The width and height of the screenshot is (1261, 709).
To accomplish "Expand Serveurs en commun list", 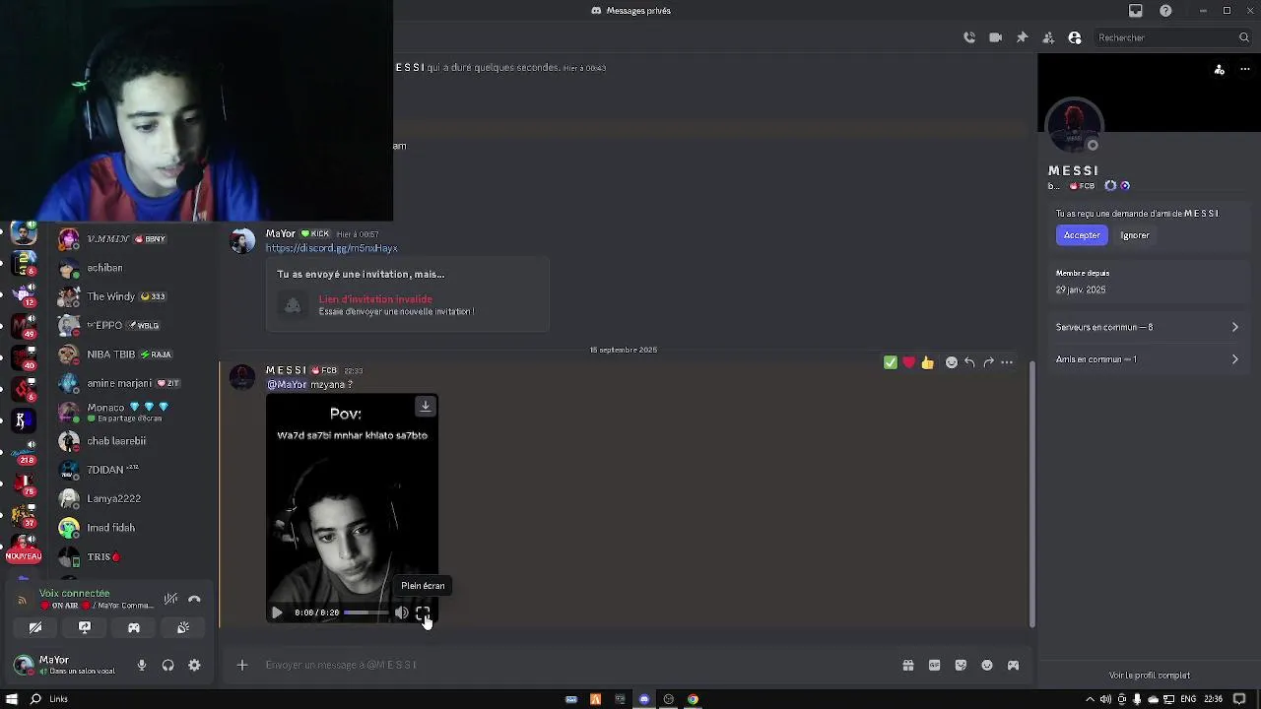I will (1147, 327).
